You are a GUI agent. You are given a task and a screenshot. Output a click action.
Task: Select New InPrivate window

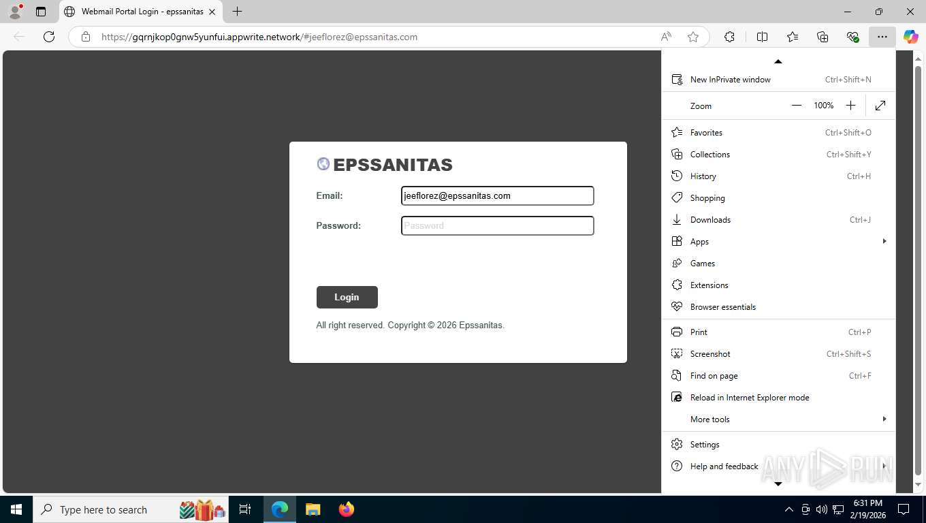pos(779,80)
